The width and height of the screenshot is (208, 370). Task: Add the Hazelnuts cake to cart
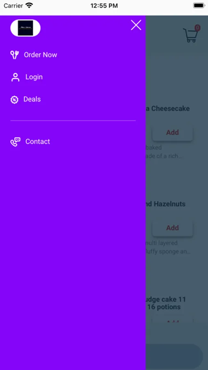(172, 228)
